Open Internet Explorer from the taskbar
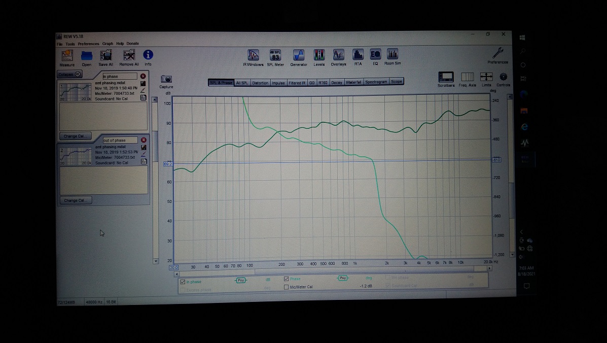The height and width of the screenshot is (343, 607). (524, 126)
